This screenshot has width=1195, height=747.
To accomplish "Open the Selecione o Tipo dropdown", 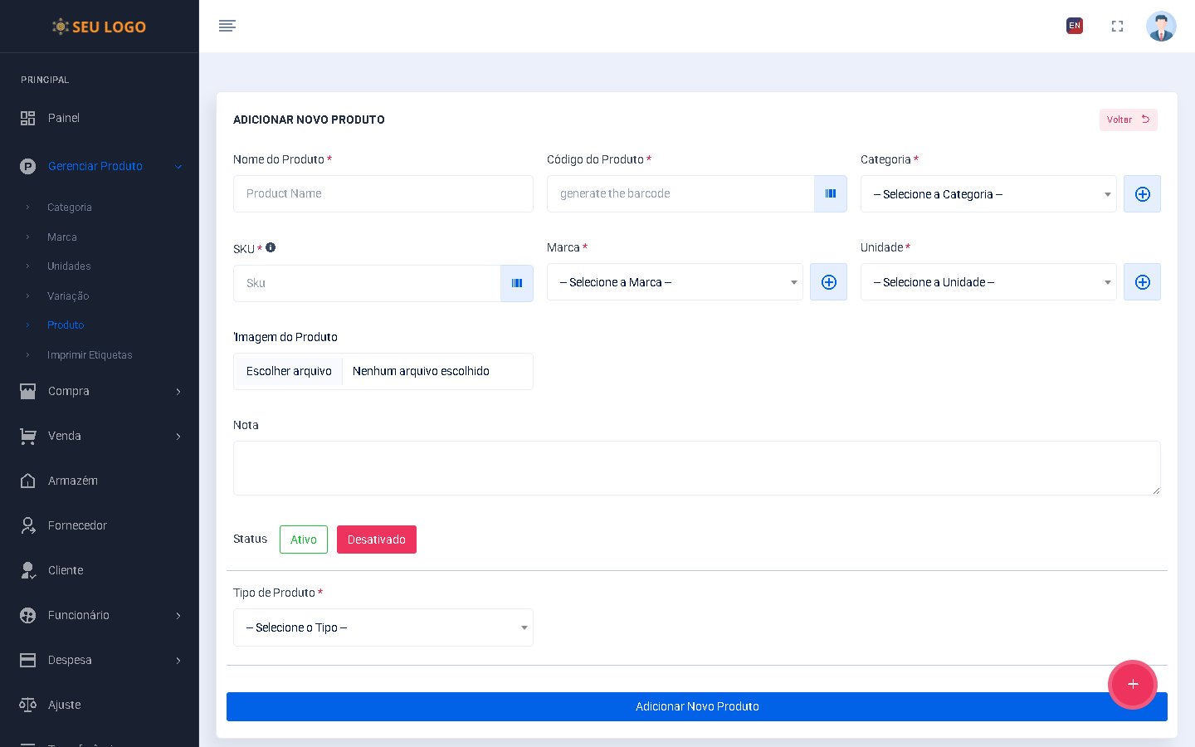I will (383, 627).
